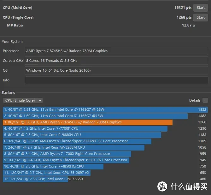The height and width of the screenshot is (195, 211).
Task: Click the score 959 in ranking
Action: 203,154
